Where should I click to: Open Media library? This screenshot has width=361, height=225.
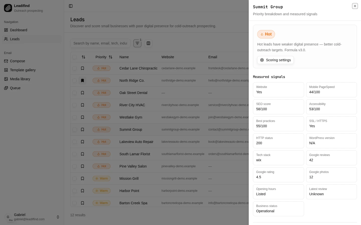[x=32, y=79]
